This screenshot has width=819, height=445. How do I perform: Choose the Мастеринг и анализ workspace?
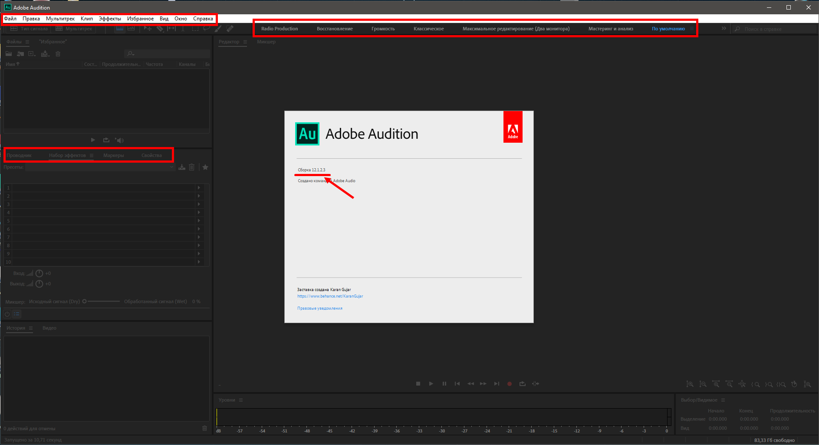(x=611, y=29)
